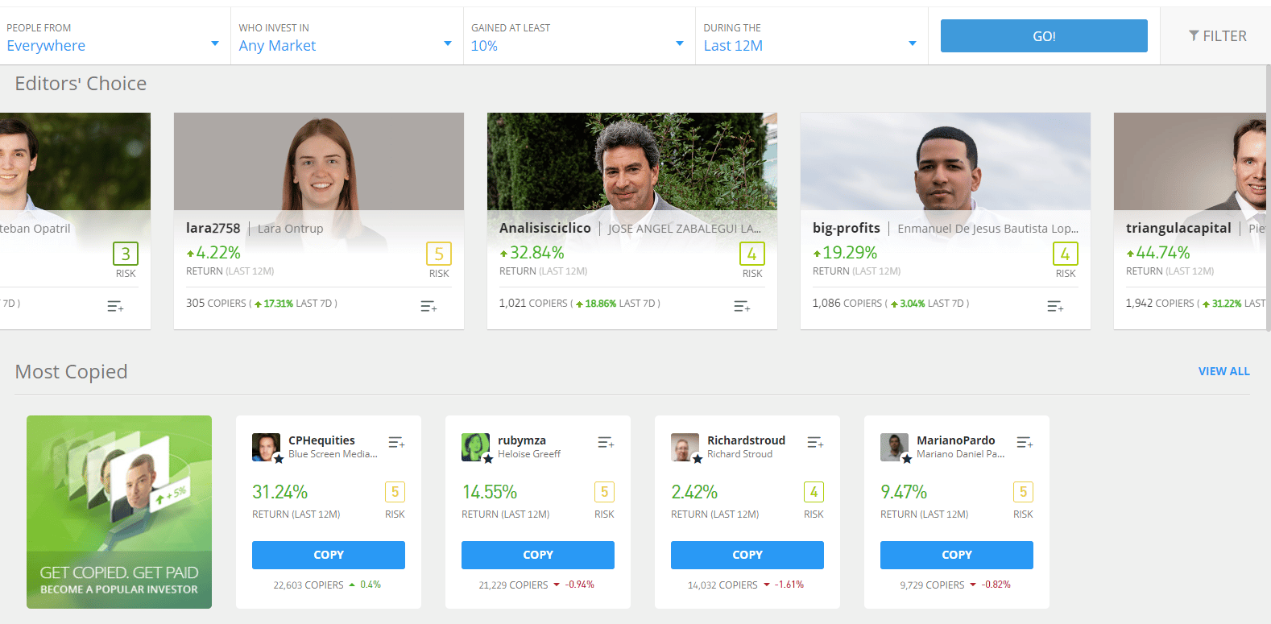Image resolution: width=1271 pixels, height=624 pixels.
Task: Open lara2758 username link
Action: click(213, 228)
